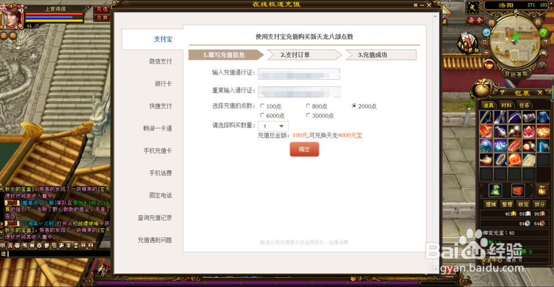Click the 摆摊 stall button

[x=491, y=204]
